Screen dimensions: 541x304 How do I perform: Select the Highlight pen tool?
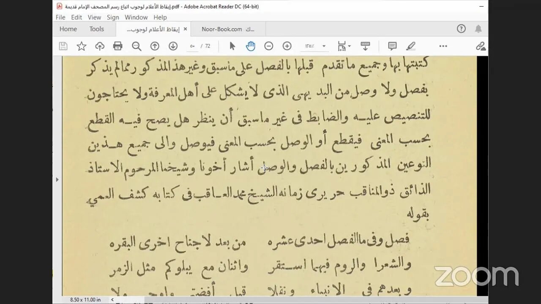[x=411, y=46]
